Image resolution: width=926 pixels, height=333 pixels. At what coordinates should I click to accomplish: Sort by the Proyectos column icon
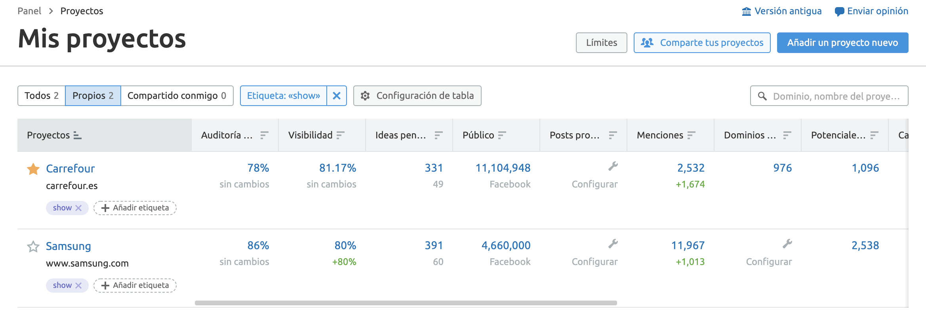click(78, 135)
